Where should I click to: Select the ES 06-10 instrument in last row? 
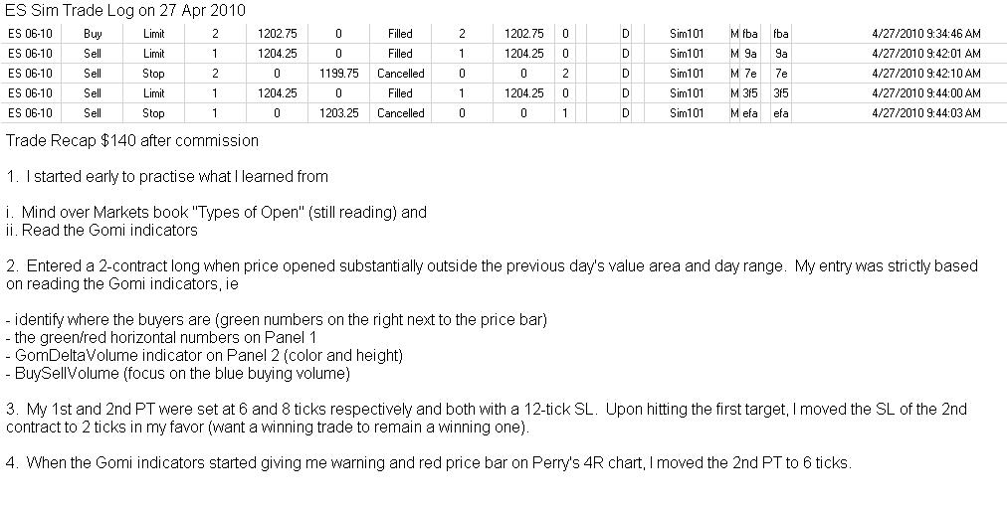coord(30,113)
